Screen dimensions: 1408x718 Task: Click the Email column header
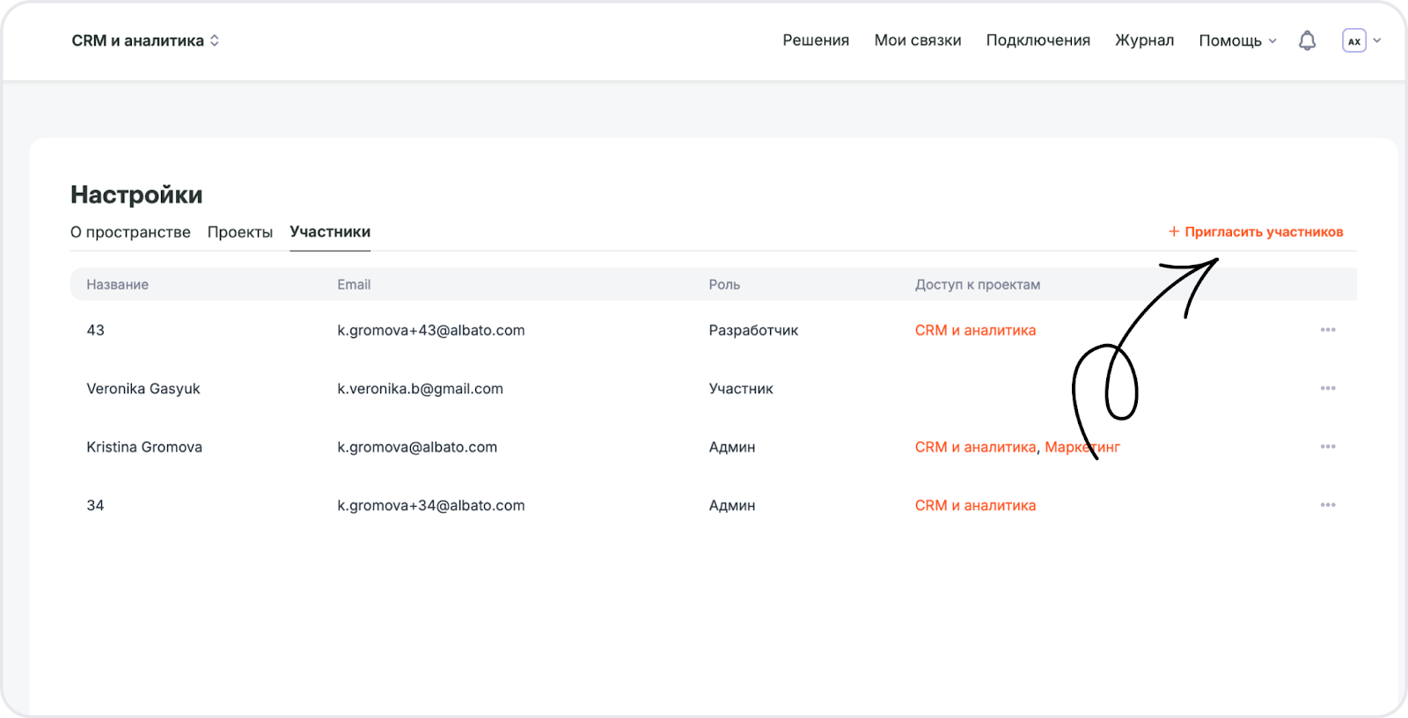click(354, 284)
